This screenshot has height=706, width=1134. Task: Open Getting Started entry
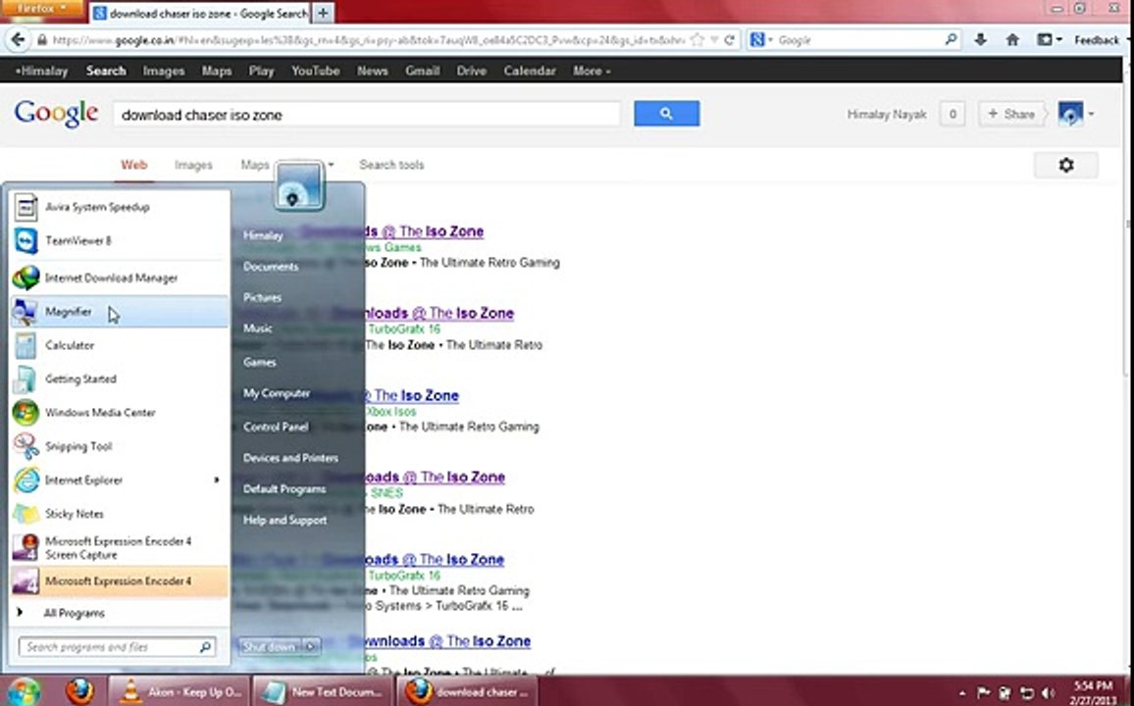tap(120, 378)
